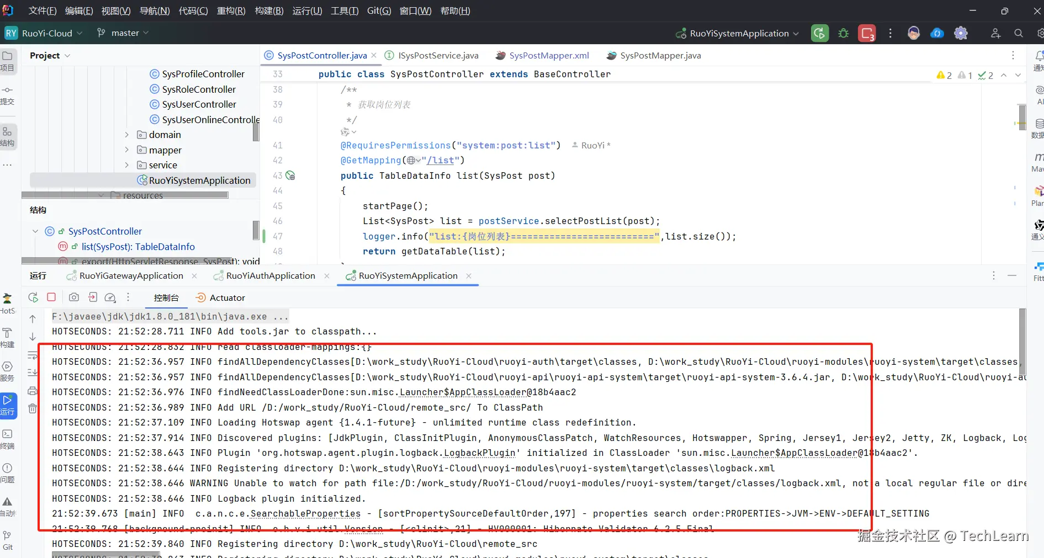Select SysRoleController in the project tree
Image resolution: width=1044 pixels, height=558 pixels.
click(199, 89)
